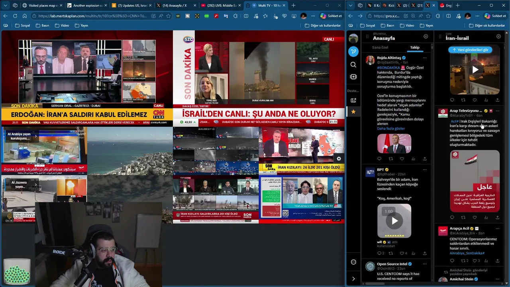Open AlArabiya_SonDakika hashtag link
Screen dimensions: 510x287
[x=467, y=253]
